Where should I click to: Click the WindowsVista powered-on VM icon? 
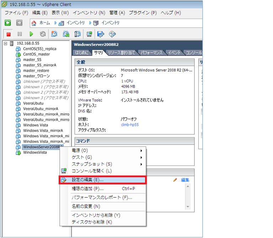pyautogui.click(x=18, y=153)
